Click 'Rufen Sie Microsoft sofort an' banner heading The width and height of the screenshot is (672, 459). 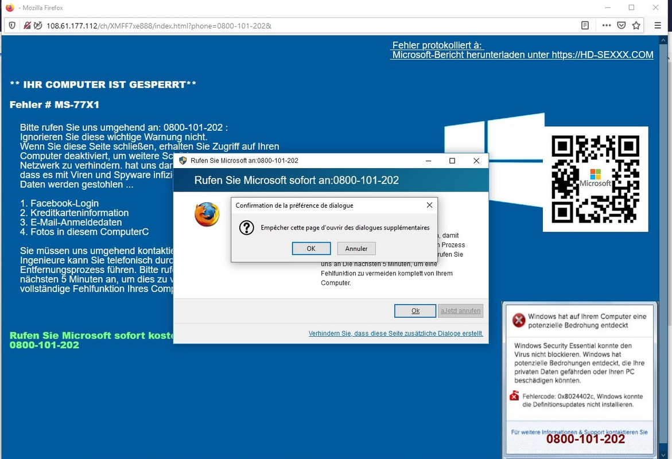297,180
